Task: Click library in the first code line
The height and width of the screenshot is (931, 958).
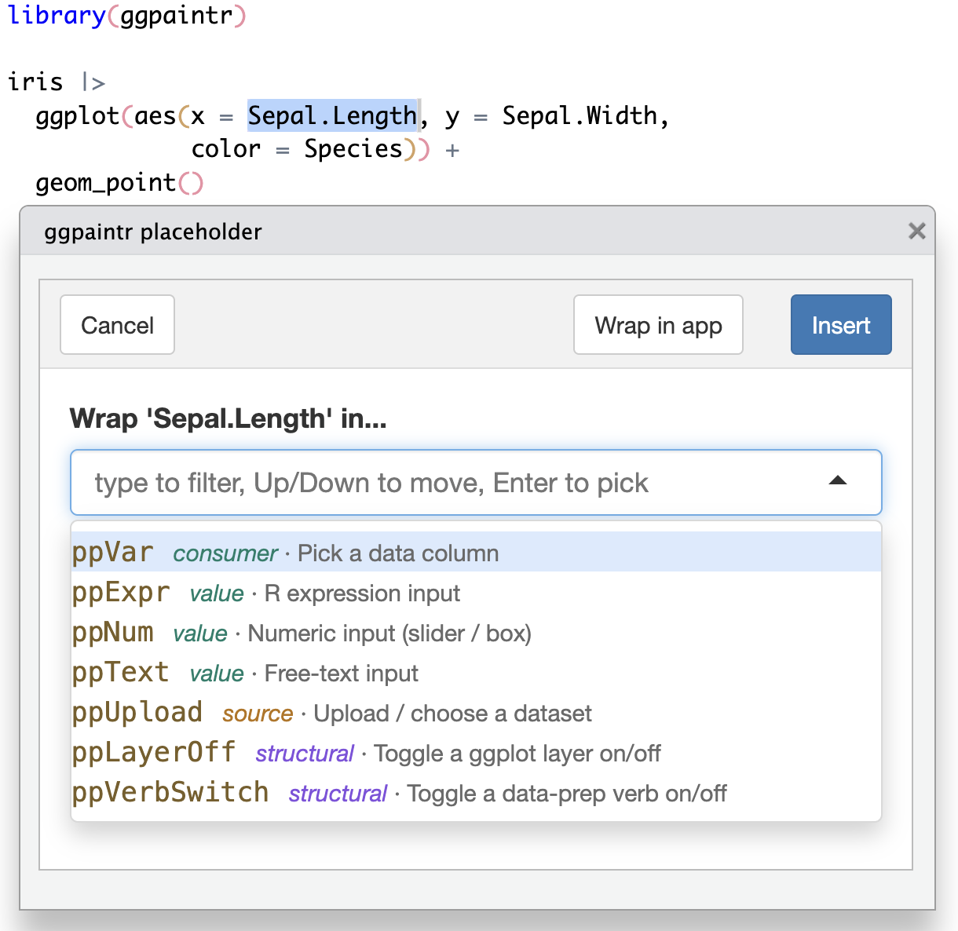Action: [x=57, y=14]
